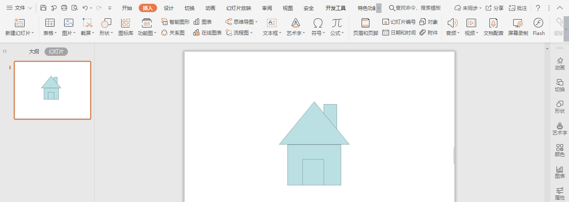
Task: Select the 截屏 screenshot tool
Action: coord(87,27)
